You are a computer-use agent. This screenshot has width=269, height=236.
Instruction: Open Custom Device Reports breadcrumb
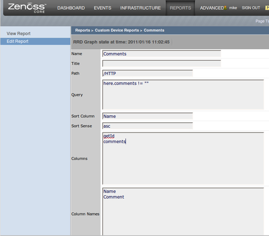(117, 30)
